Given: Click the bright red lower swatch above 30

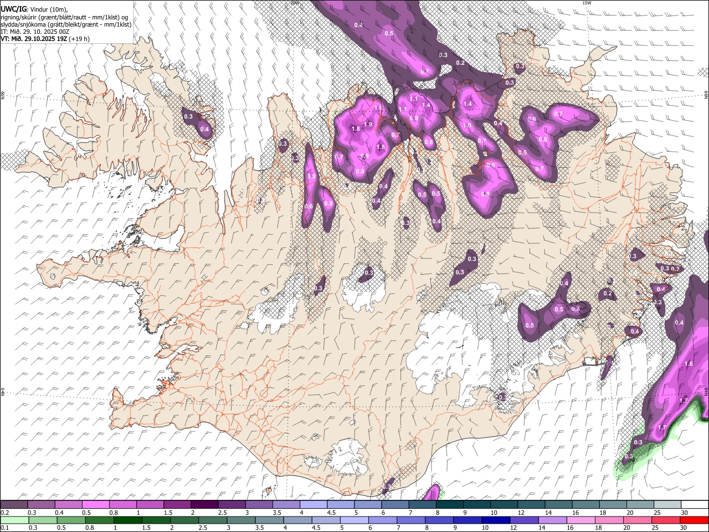Looking at the screenshot, I should pos(695,520).
